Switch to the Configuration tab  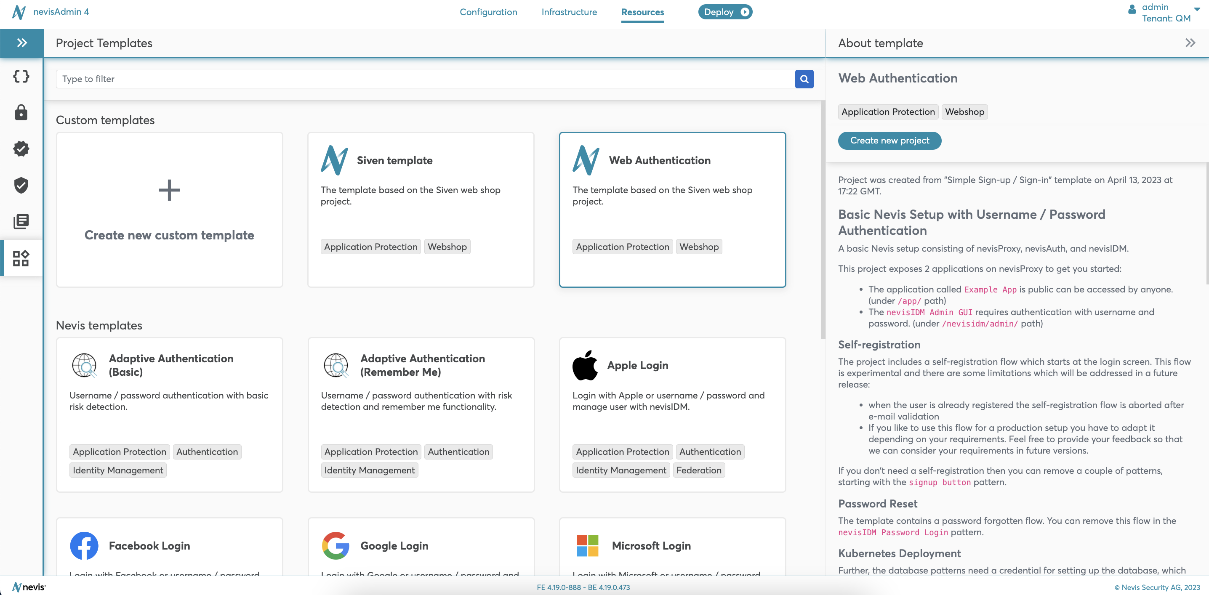[489, 11]
